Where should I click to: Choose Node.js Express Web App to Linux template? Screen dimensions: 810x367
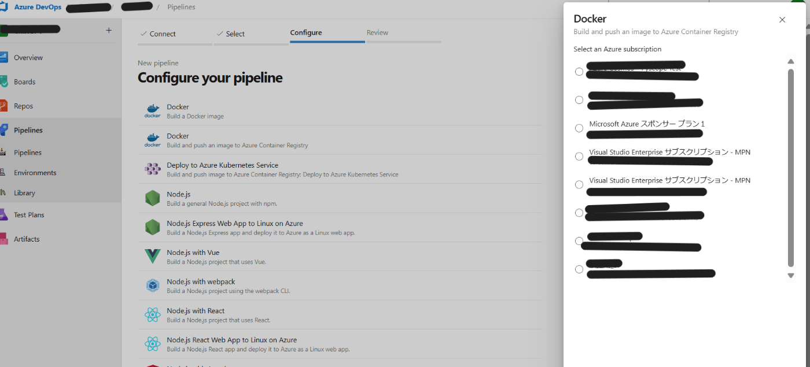pos(340,228)
